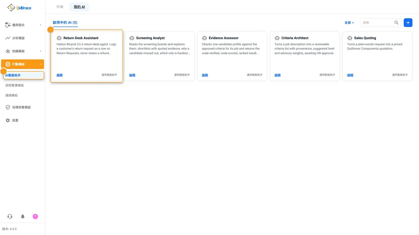This screenshot has width=419, height=235.
Task: Expand the 知識模組 menu arrow
Action: pos(40,51)
